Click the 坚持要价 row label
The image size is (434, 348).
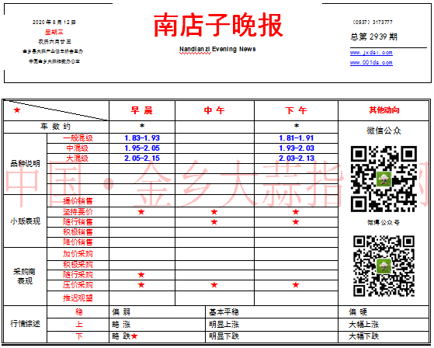(x=78, y=212)
